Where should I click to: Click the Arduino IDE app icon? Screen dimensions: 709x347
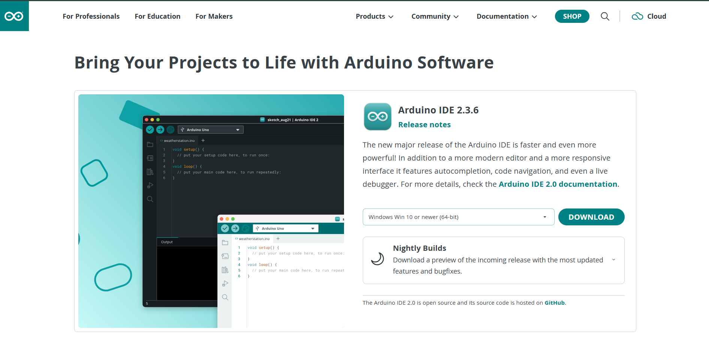[377, 116]
